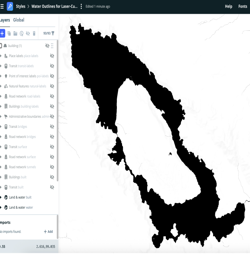
Task: Open the hamburger main menu
Action: click(x=2, y=6)
